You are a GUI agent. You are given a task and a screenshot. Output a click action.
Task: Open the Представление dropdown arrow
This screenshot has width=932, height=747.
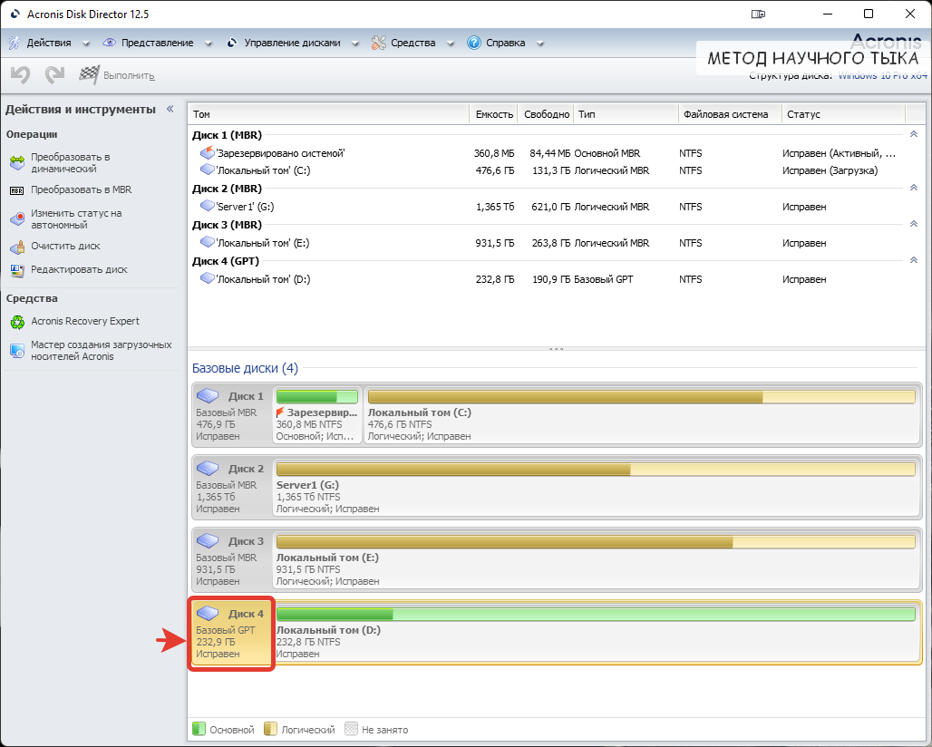click(208, 44)
